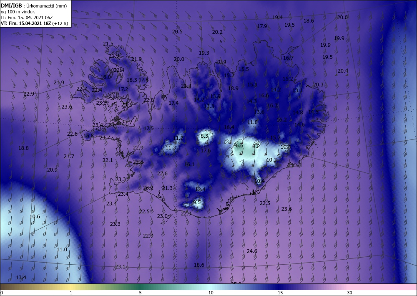Image resolution: width=417 pixels, height=296 pixels.
Task: Click the 14.8 value on the map
Action: pyautogui.click(x=298, y=112)
